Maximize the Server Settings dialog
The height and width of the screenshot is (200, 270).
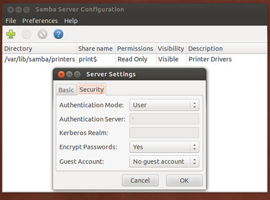click(77, 74)
